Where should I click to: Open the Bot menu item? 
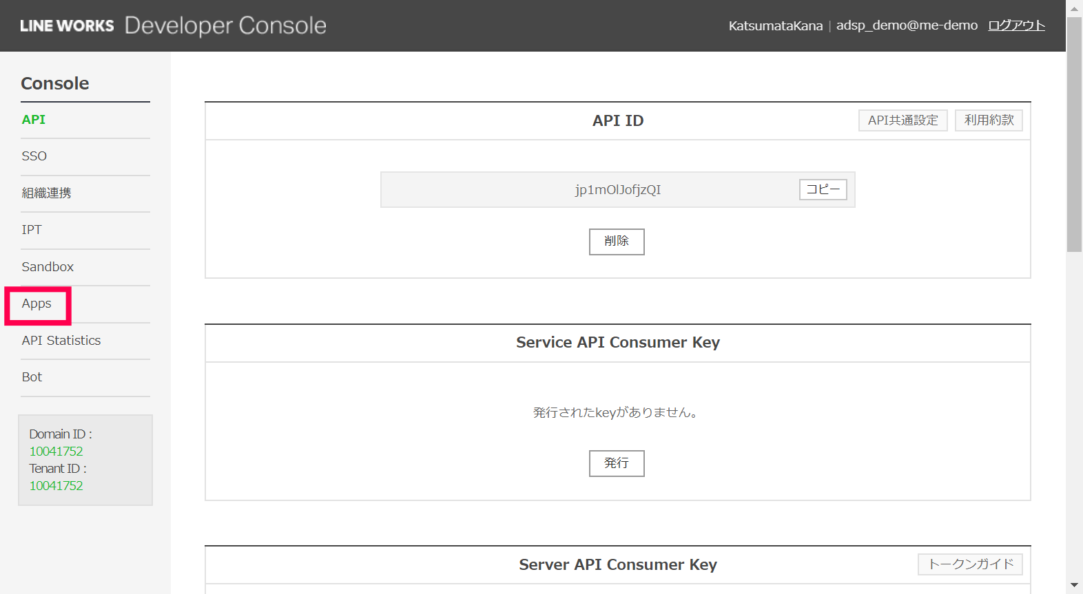point(32,377)
